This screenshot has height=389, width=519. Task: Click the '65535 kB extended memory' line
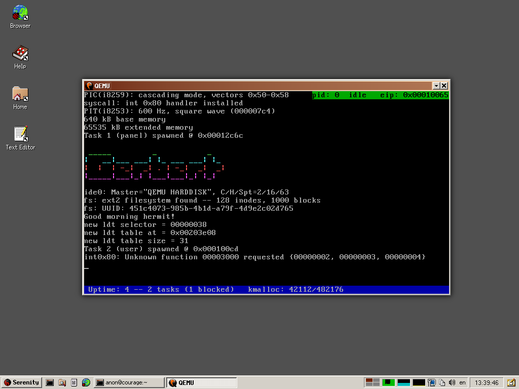point(138,127)
